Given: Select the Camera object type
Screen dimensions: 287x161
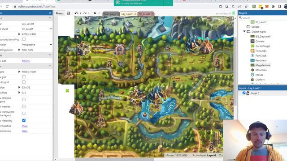Looking at the screenshot, I should (x=260, y=41).
